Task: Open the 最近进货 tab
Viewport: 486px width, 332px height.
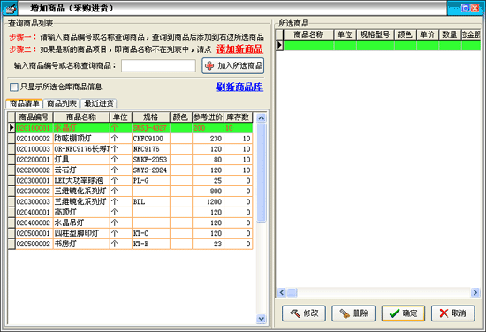Action: point(99,103)
